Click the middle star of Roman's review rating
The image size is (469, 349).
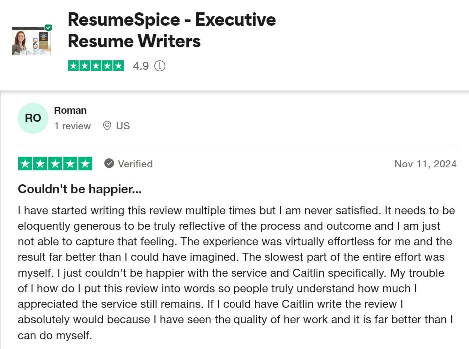(55, 164)
